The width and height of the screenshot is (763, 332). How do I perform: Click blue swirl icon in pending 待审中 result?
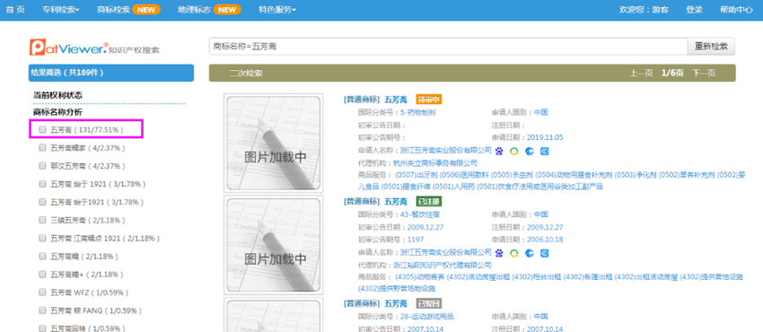pos(530,151)
